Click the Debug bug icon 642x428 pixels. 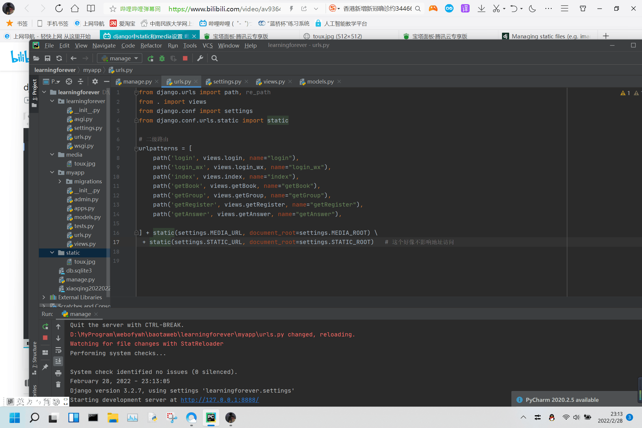point(162,58)
